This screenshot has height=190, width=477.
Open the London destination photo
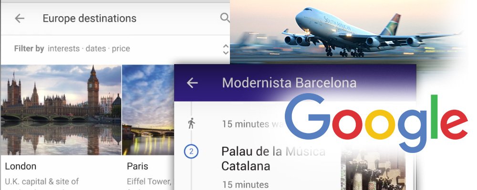[x=61, y=110]
